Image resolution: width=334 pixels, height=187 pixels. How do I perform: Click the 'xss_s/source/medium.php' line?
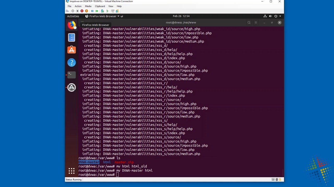pos(141,154)
